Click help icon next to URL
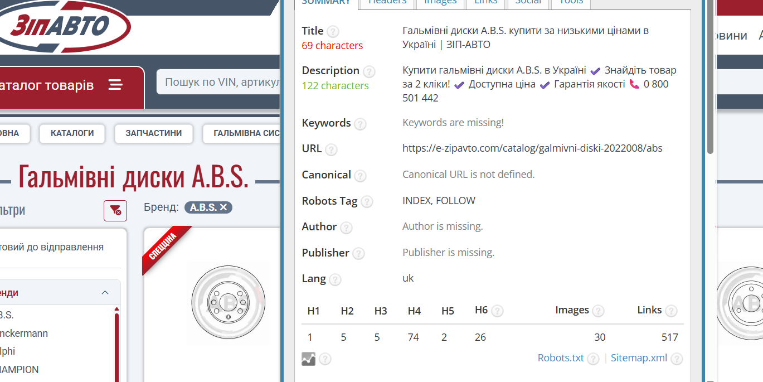Screen dimensions: 763x382 coord(331,149)
